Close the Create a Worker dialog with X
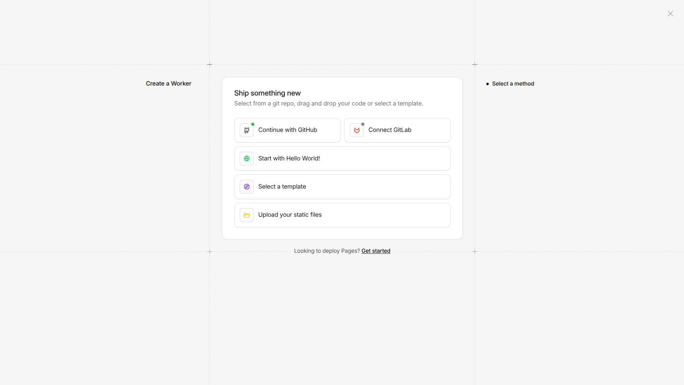The height and width of the screenshot is (385, 684). coord(670,14)
